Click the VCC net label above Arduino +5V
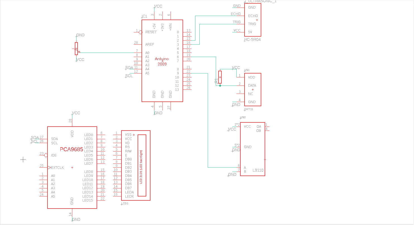This screenshot has height=225, width=414. (158, 6)
